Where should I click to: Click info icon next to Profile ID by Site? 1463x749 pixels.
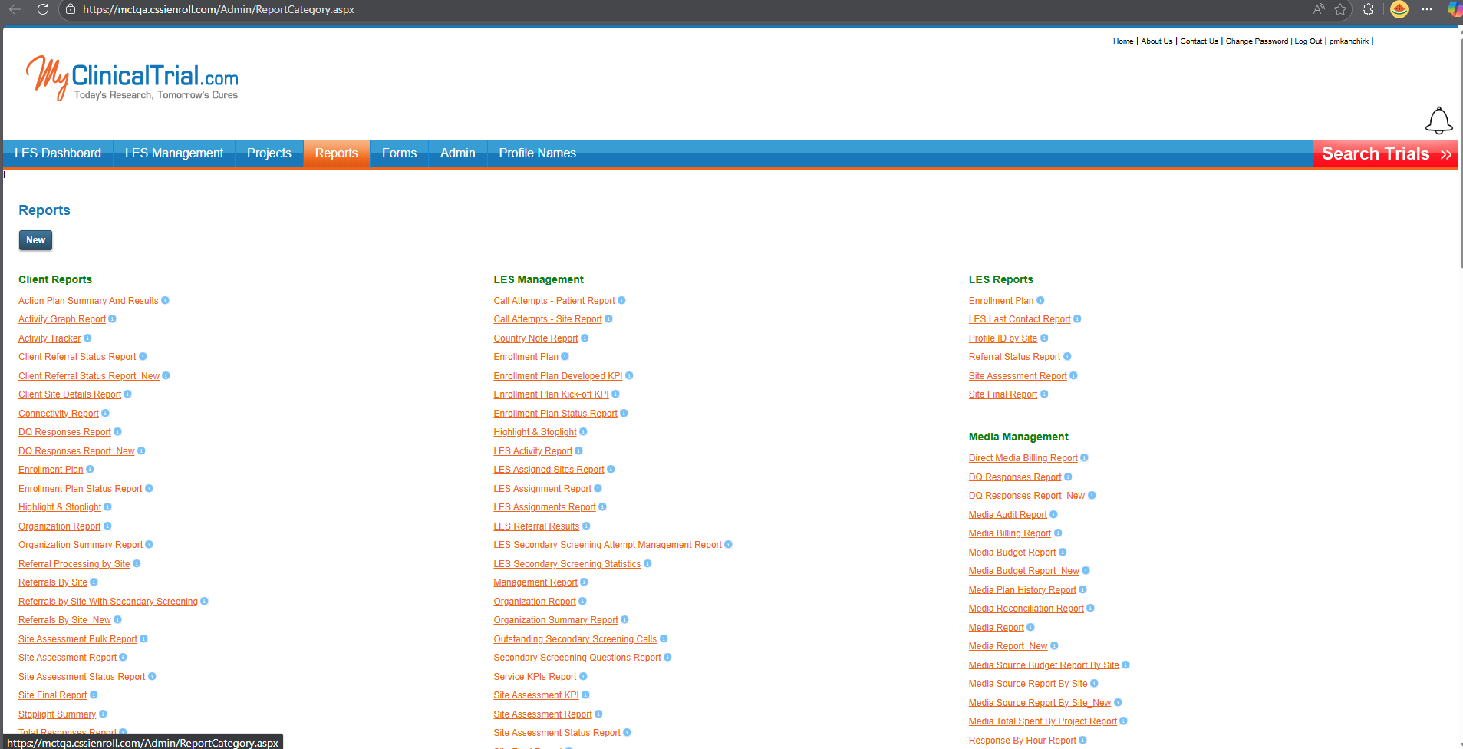point(1044,338)
